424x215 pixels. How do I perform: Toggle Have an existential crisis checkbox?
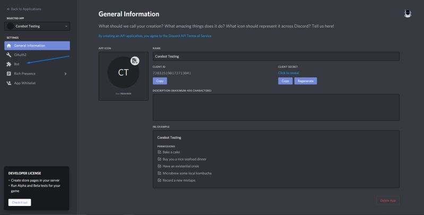pos(159,166)
